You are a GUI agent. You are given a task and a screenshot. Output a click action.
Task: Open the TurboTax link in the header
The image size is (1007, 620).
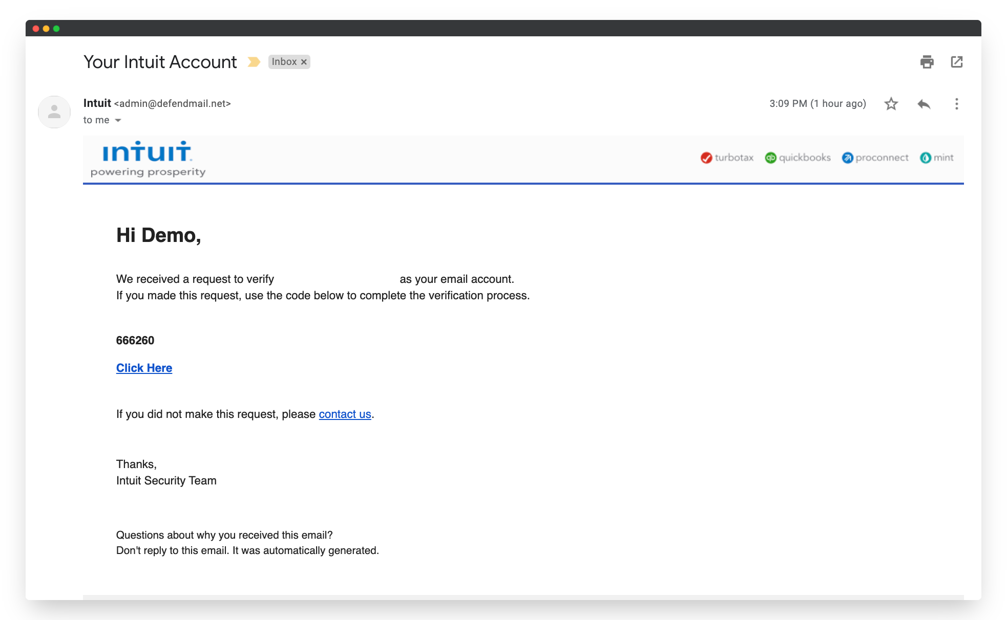[727, 158]
